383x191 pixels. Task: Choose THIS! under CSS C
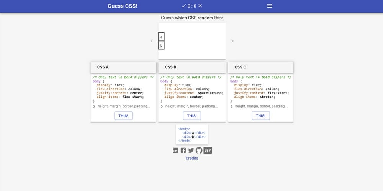click(x=261, y=116)
